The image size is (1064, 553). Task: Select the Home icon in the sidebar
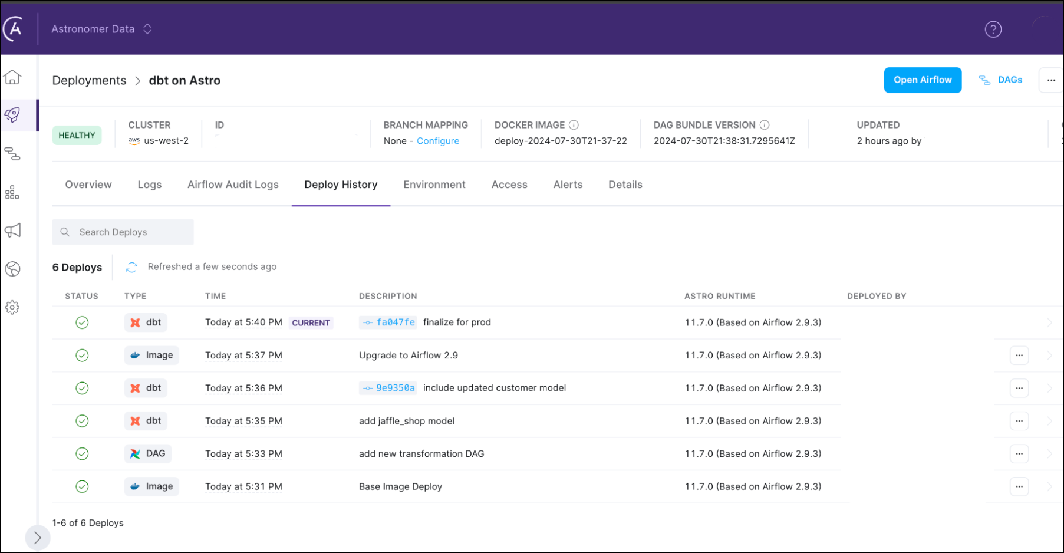(12, 77)
